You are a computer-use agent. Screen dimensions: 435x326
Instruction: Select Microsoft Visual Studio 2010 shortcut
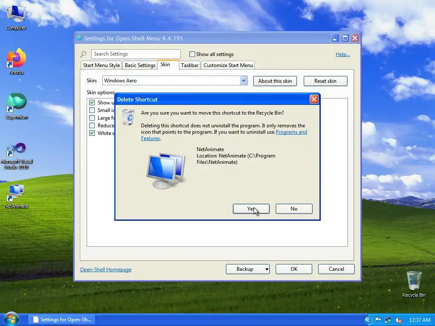coord(16,156)
